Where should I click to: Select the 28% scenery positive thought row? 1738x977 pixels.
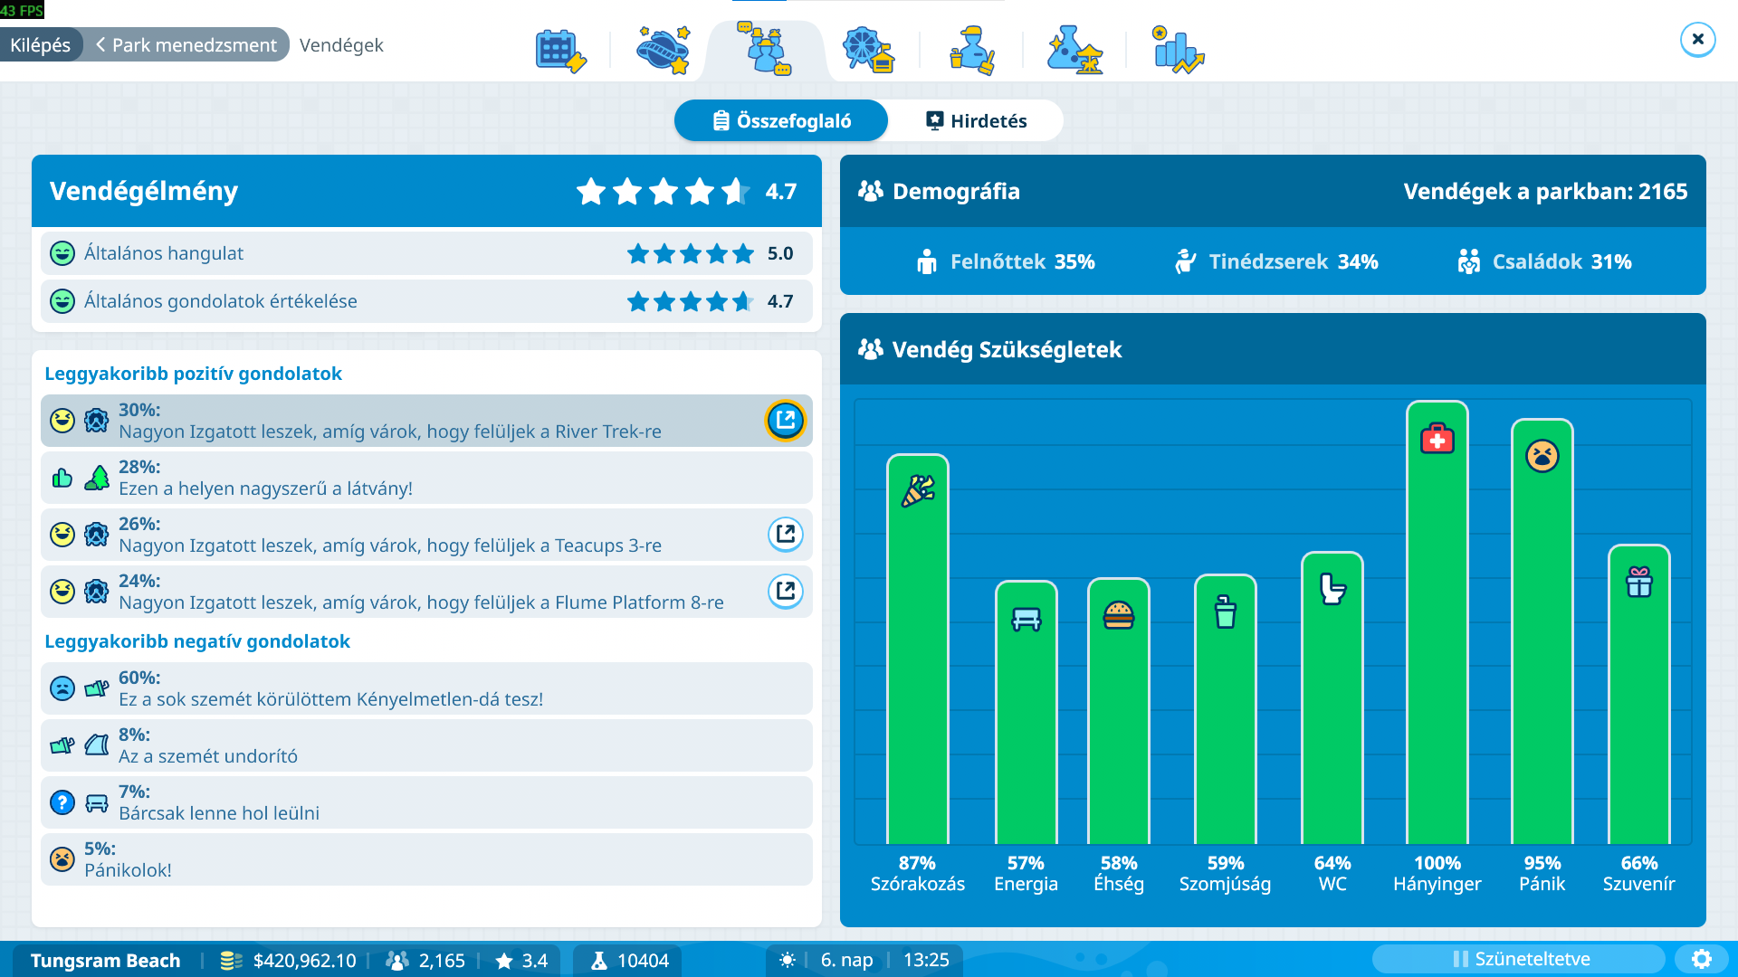coord(425,478)
